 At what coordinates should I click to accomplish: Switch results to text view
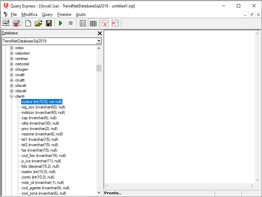(x=83, y=23)
